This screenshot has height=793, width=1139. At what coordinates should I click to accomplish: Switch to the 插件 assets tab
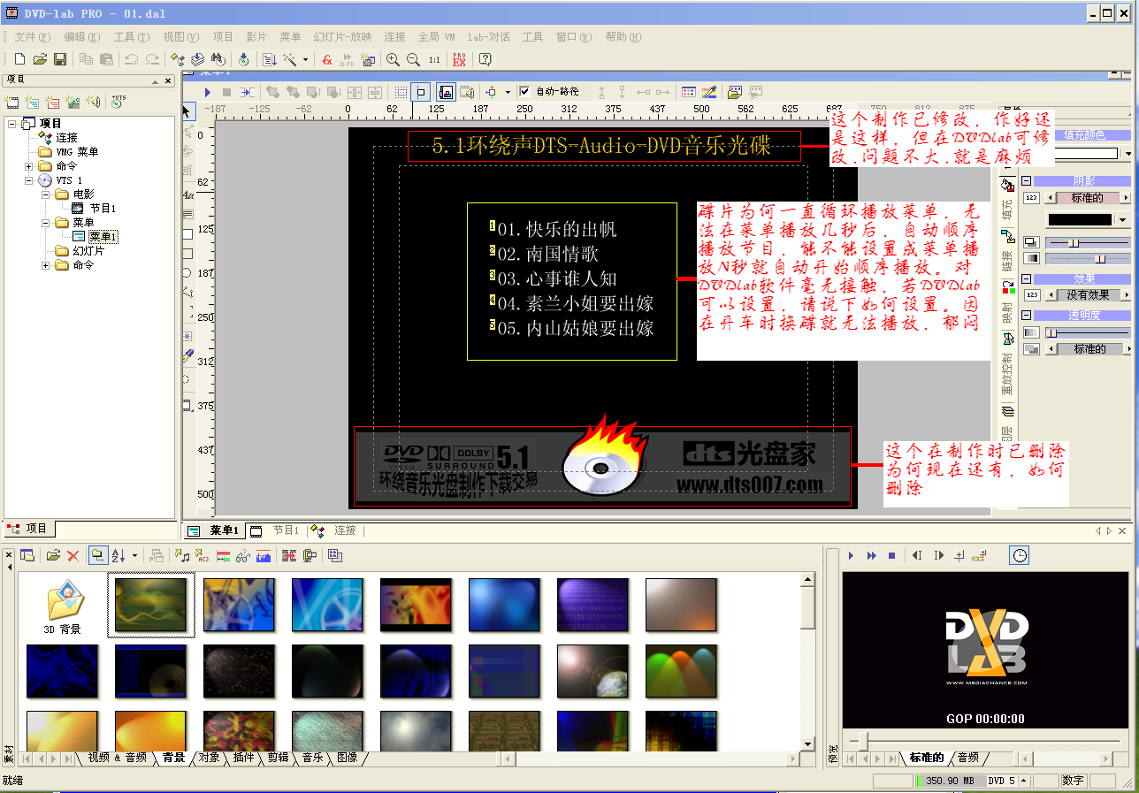243,758
